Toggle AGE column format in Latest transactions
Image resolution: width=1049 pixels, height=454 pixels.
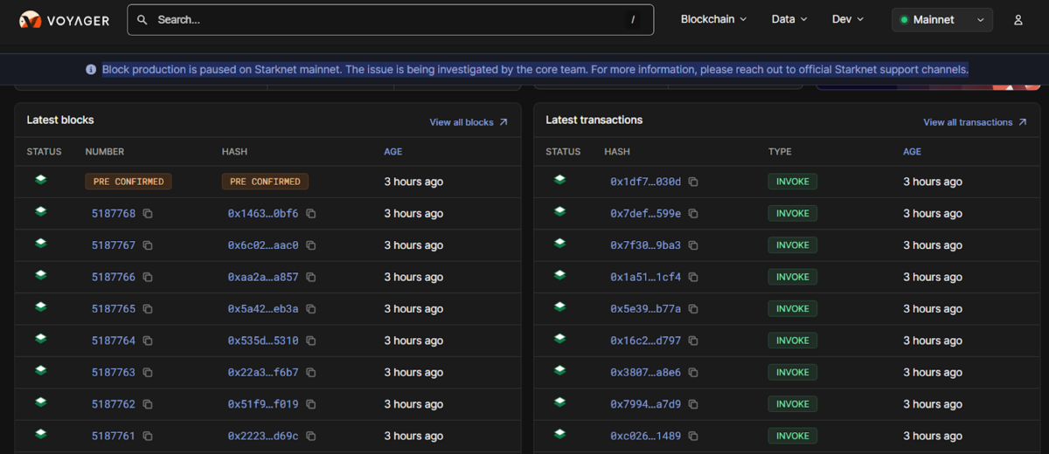coord(912,152)
